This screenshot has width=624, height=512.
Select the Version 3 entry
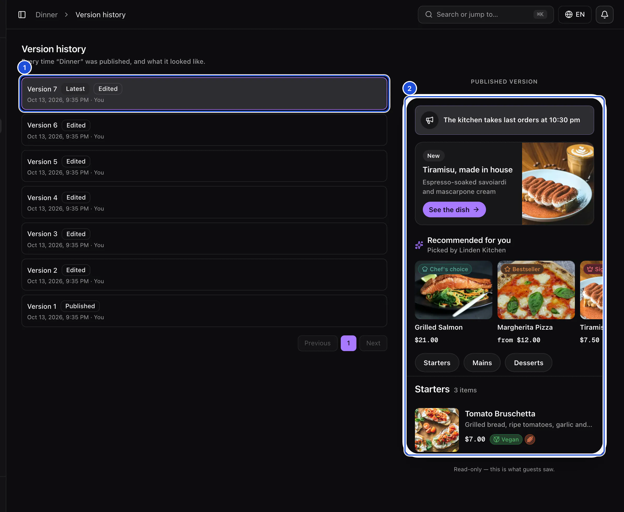coord(204,238)
